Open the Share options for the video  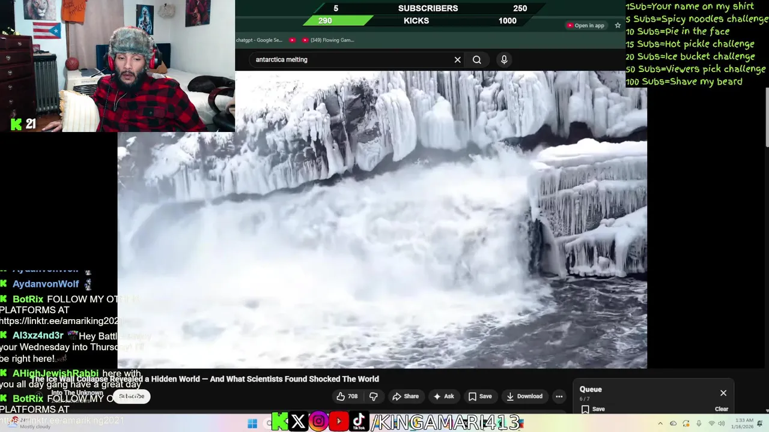click(x=406, y=396)
